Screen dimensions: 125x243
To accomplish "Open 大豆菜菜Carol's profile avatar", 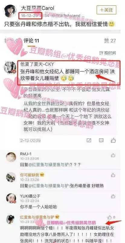I will coord(10,11).
